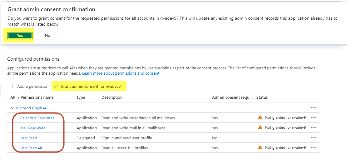This screenshot has height=165, width=347.
Task: Select the User.Read permission link
Action: [28, 138]
